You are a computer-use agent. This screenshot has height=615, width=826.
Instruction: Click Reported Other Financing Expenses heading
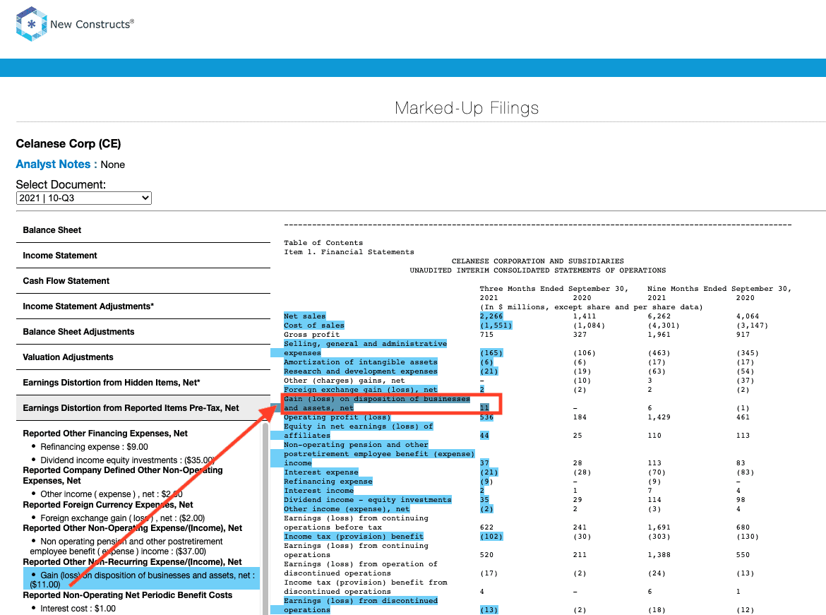click(x=105, y=434)
